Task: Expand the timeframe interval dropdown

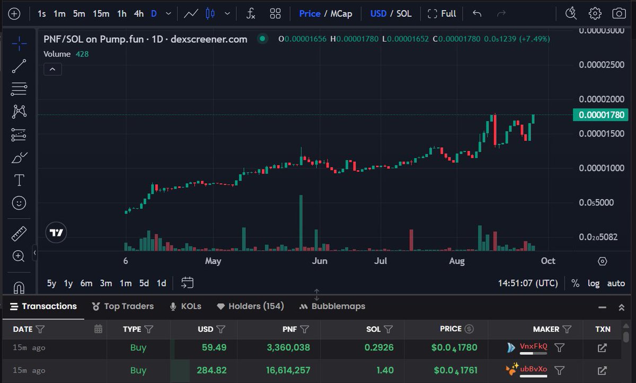Action: tap(169, 14)
